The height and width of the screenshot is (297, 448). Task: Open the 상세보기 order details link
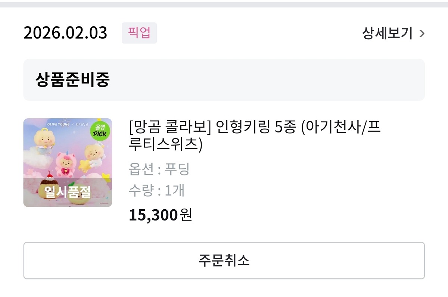pyautogui.click(x=387, y=33)
